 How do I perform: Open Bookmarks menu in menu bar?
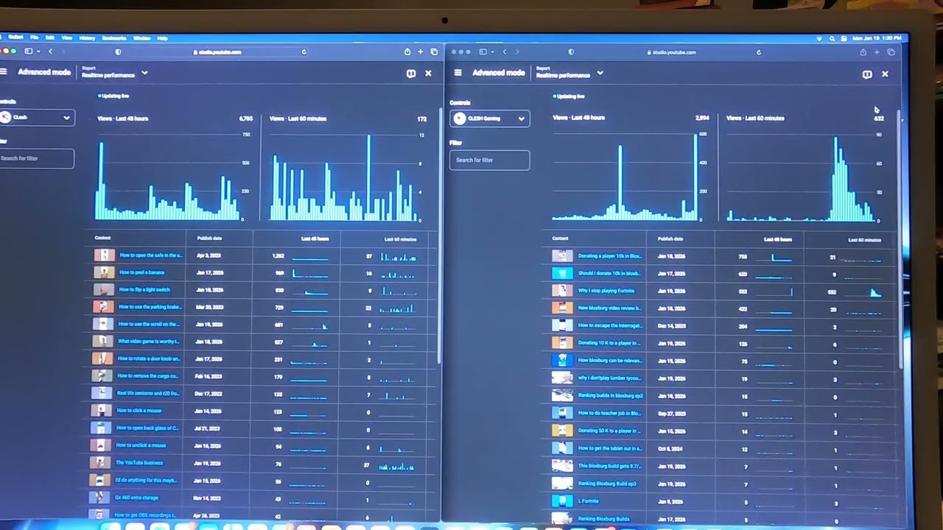pos(114,38)
